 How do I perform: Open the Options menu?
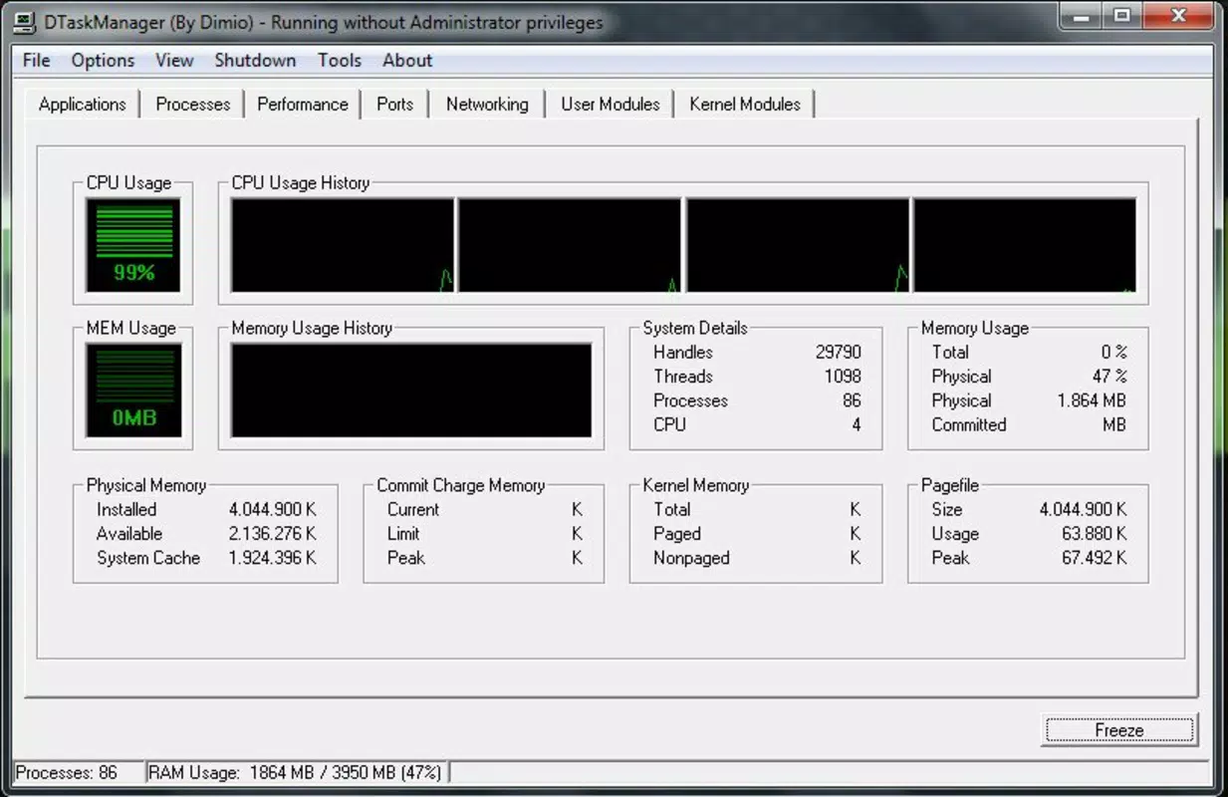click(x=103, y=60)
